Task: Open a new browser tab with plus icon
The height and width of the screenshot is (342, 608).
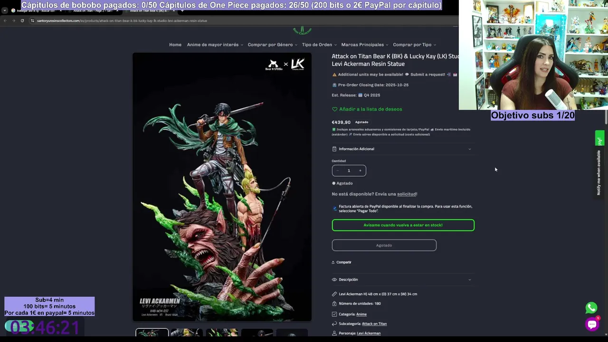Action: [182, 10]
